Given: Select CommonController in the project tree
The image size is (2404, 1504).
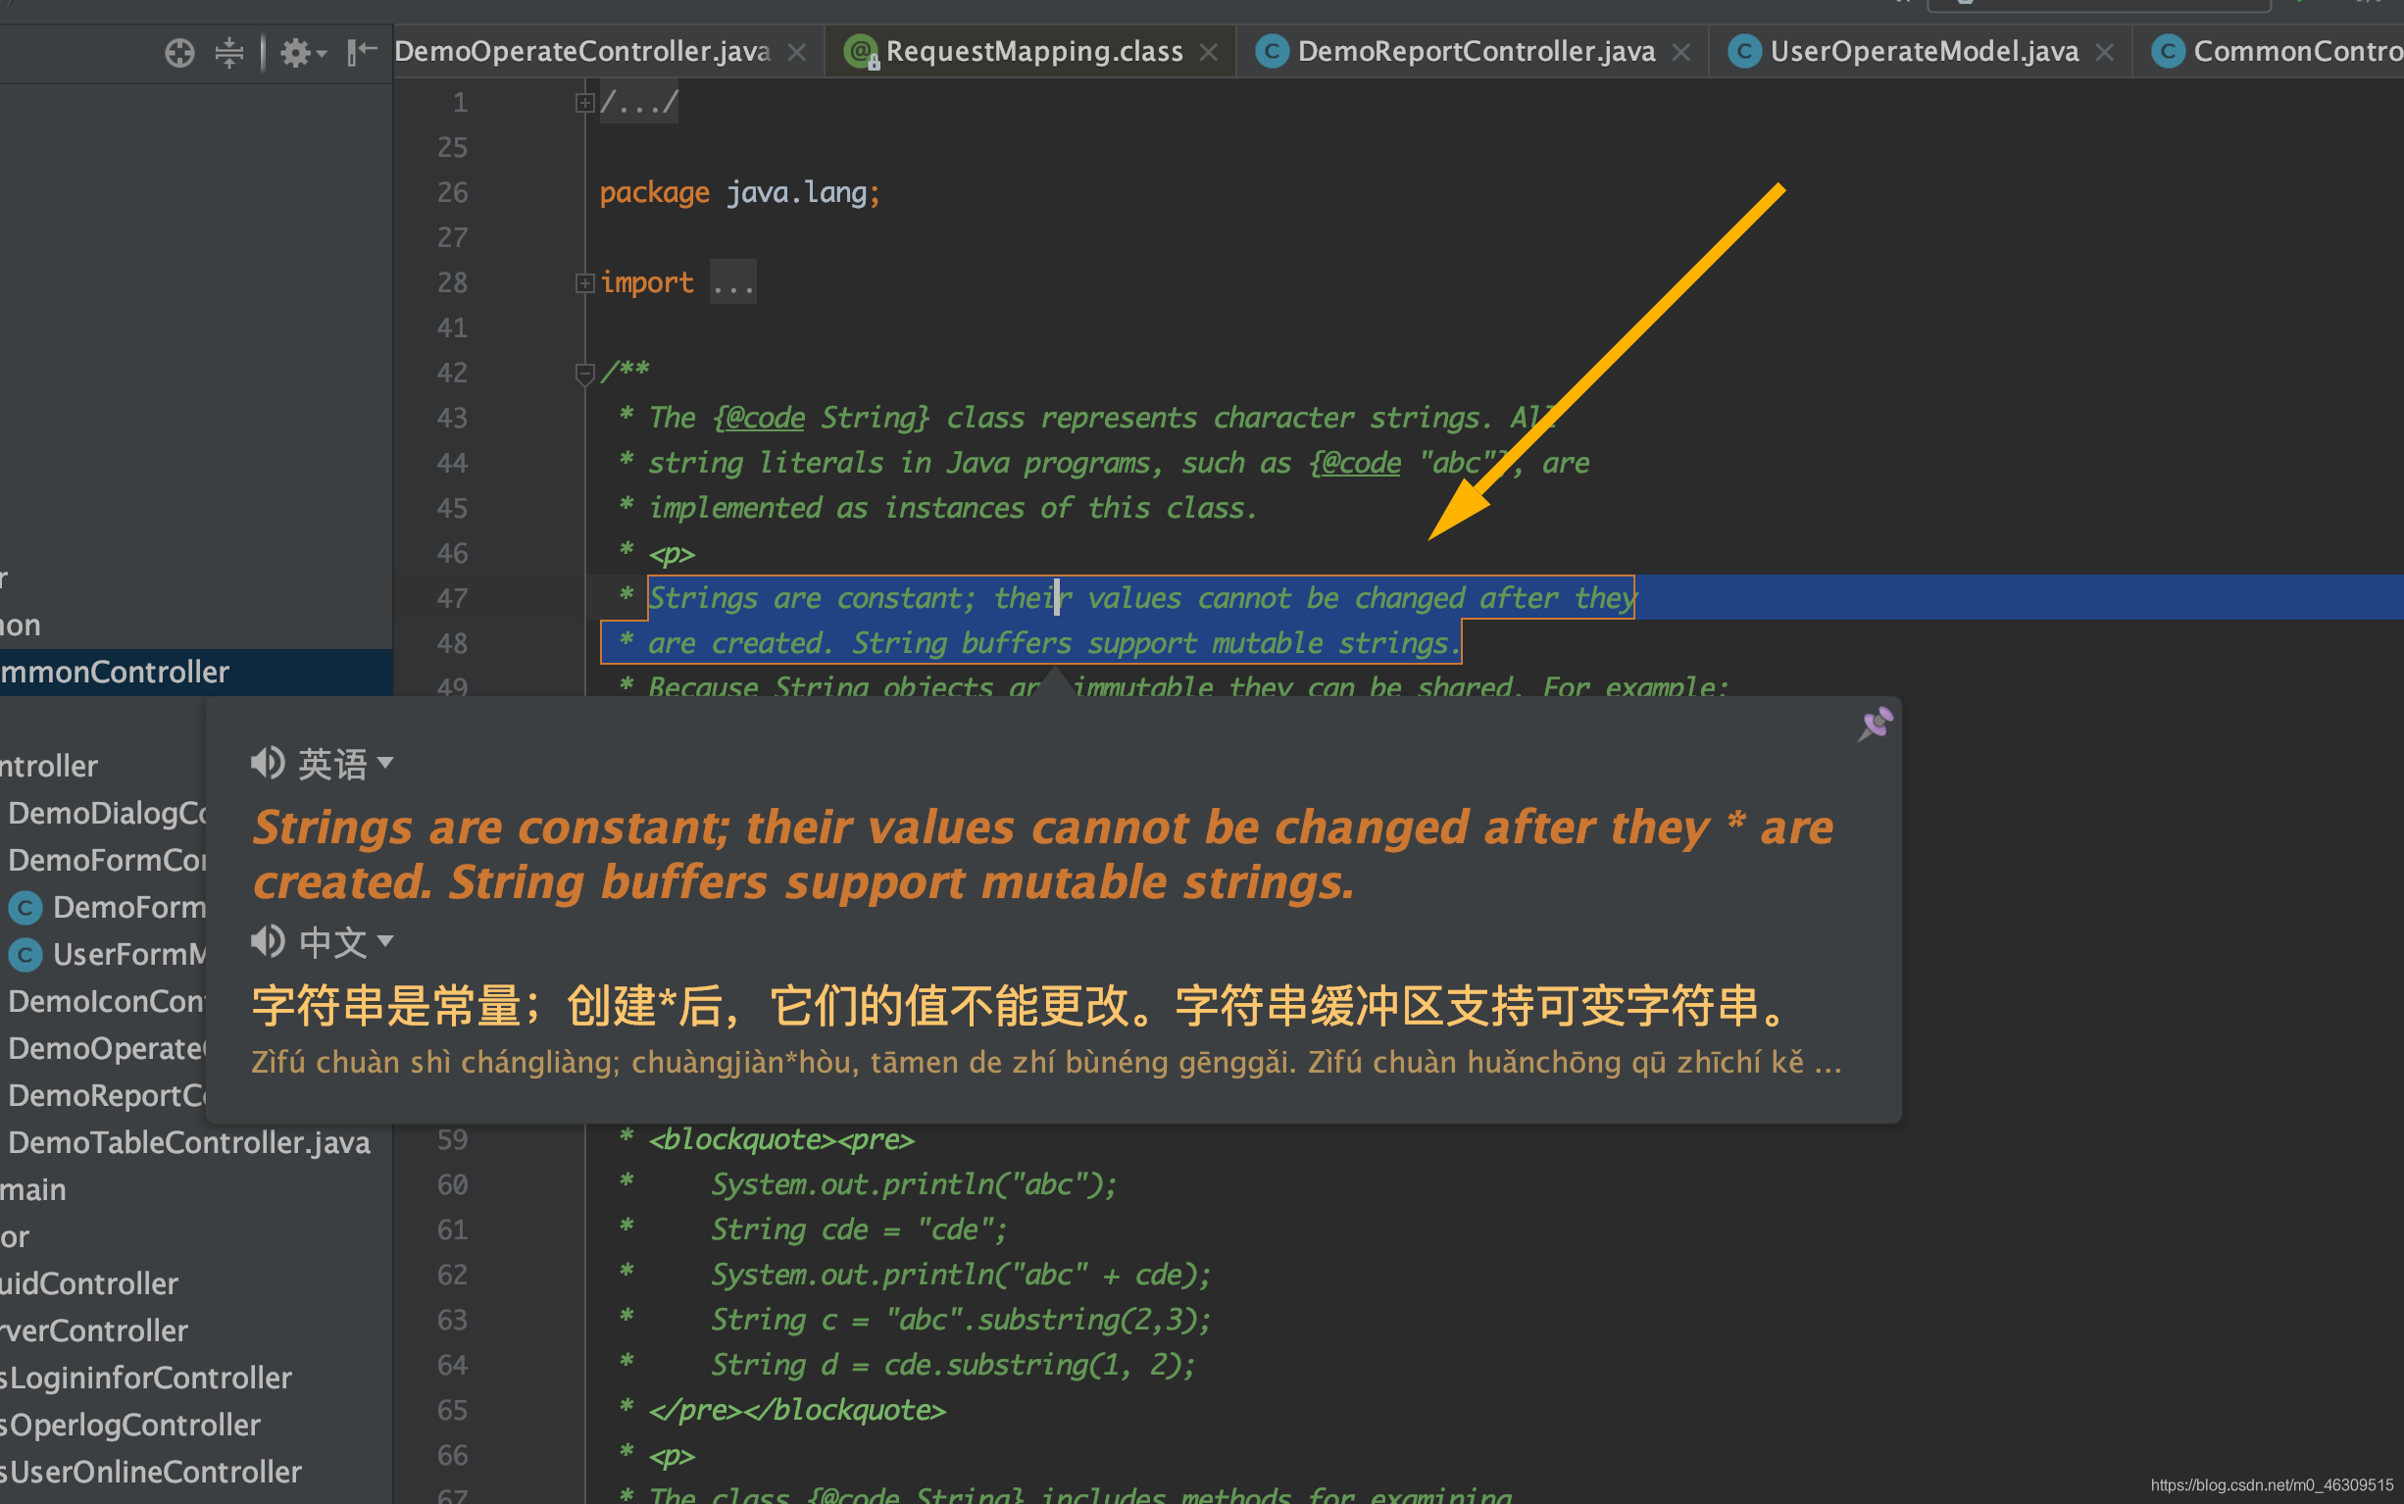Looking at the screenshot, I should [x=196, y=672].
